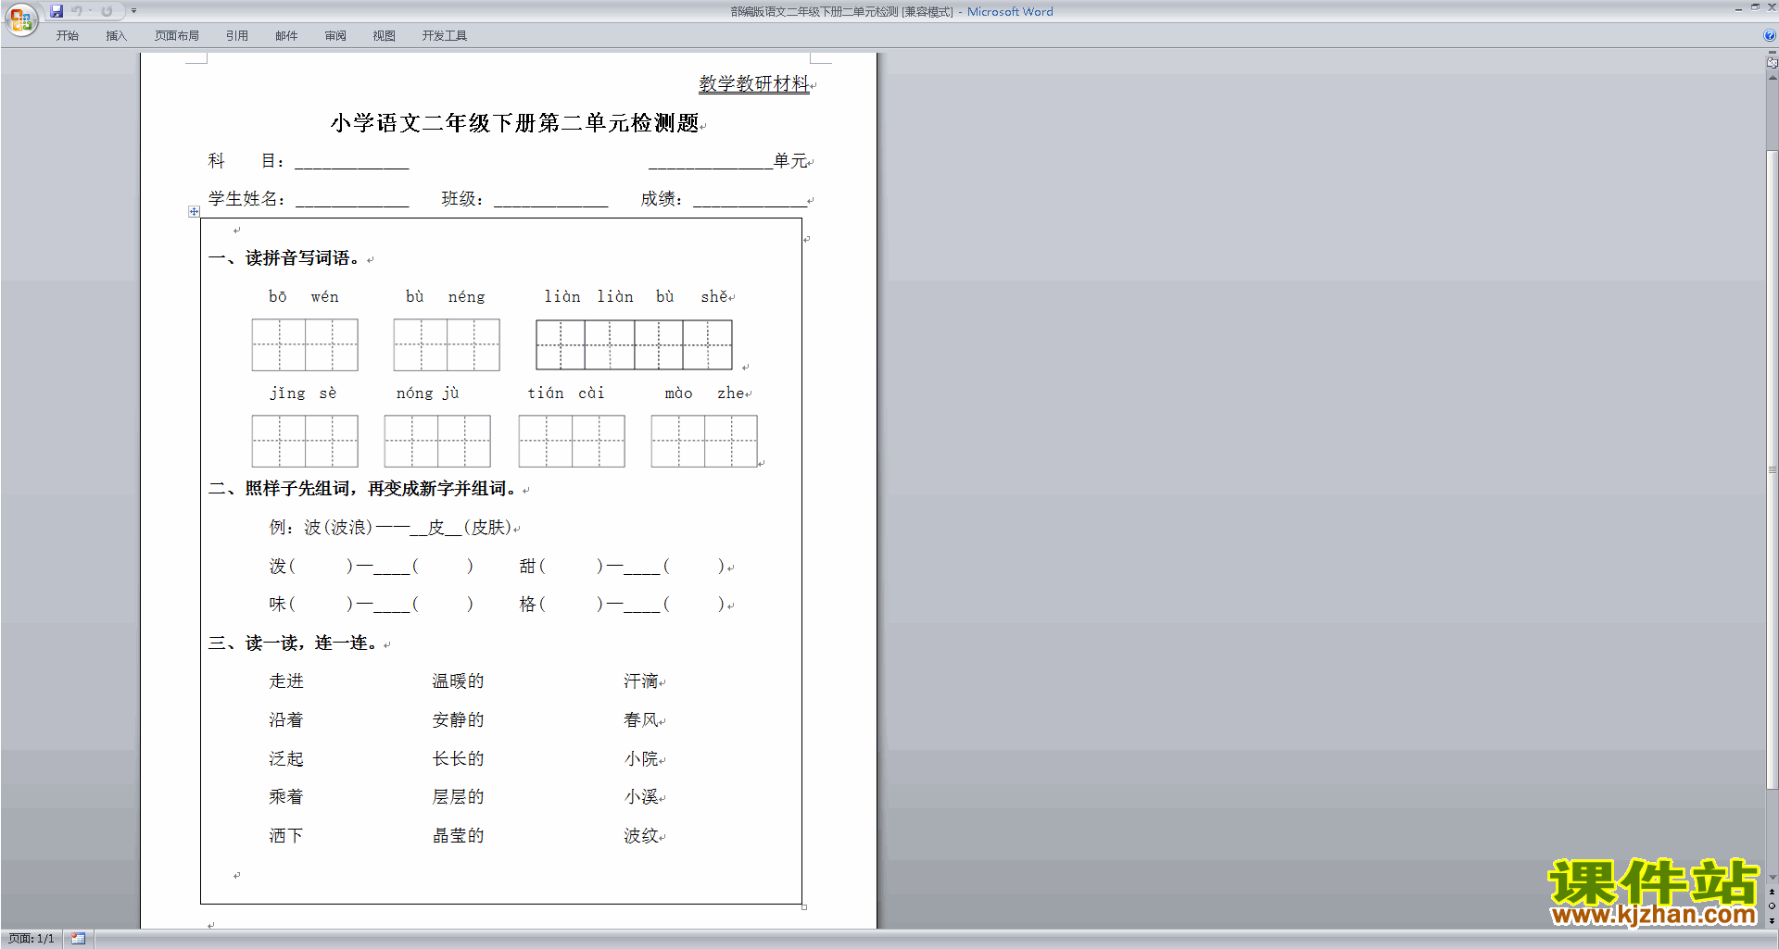Image resolution: width=1779 pixels, height=949 pixels.
Task: Click the blank line after 班级：
Action: pos(550,201)
